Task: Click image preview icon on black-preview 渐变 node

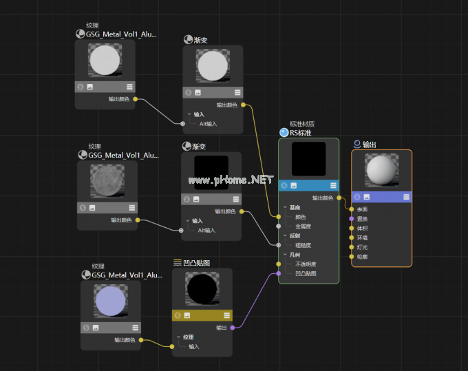Action: (196, 199)
